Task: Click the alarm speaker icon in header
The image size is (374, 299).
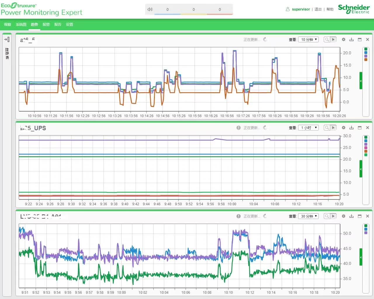Action: tap(150, 9)
